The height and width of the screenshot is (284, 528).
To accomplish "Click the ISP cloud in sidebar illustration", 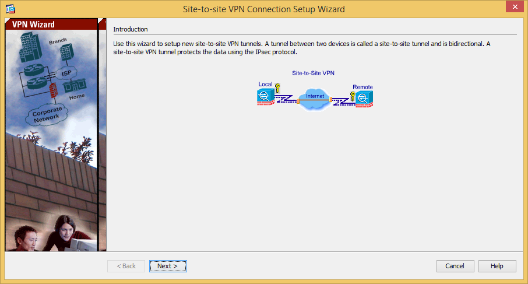I will click(x=66, y=73).
